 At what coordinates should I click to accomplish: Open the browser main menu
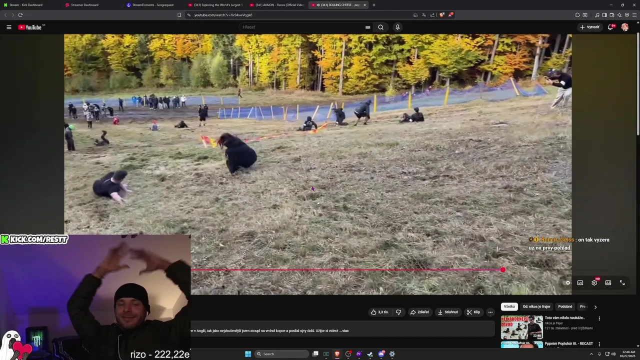click(x=634, y=15)
